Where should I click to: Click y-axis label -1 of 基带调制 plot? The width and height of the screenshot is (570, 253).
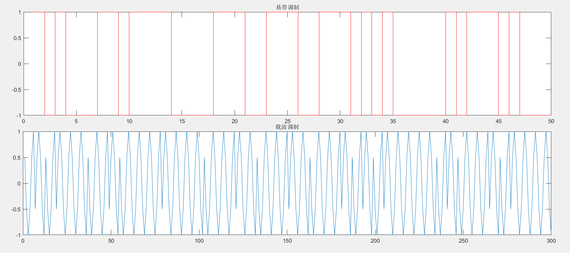18,116
